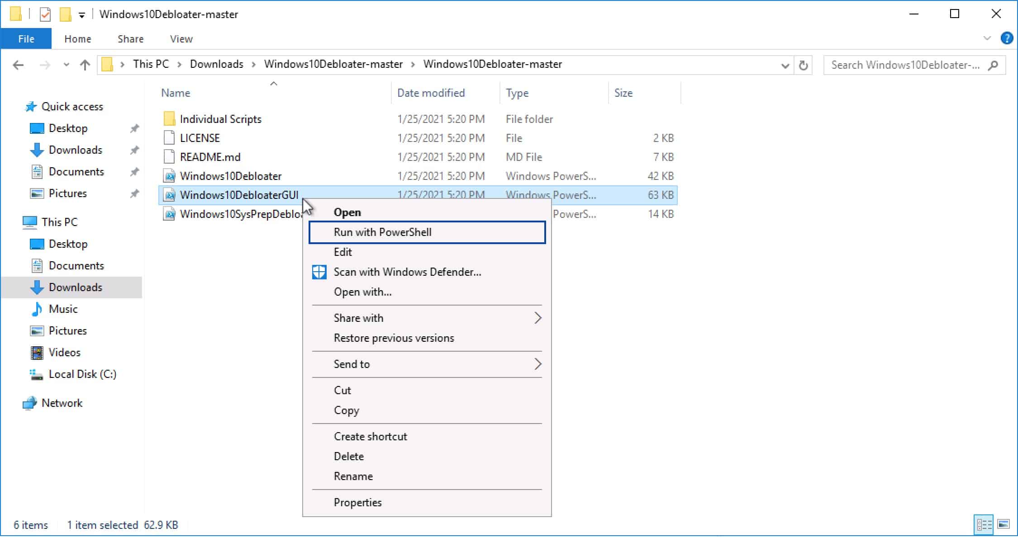Open pinned Pictures under Quick access
The height and width of the screenshot is (537, 1018).
pyautogui.click(x=67, y=193)
